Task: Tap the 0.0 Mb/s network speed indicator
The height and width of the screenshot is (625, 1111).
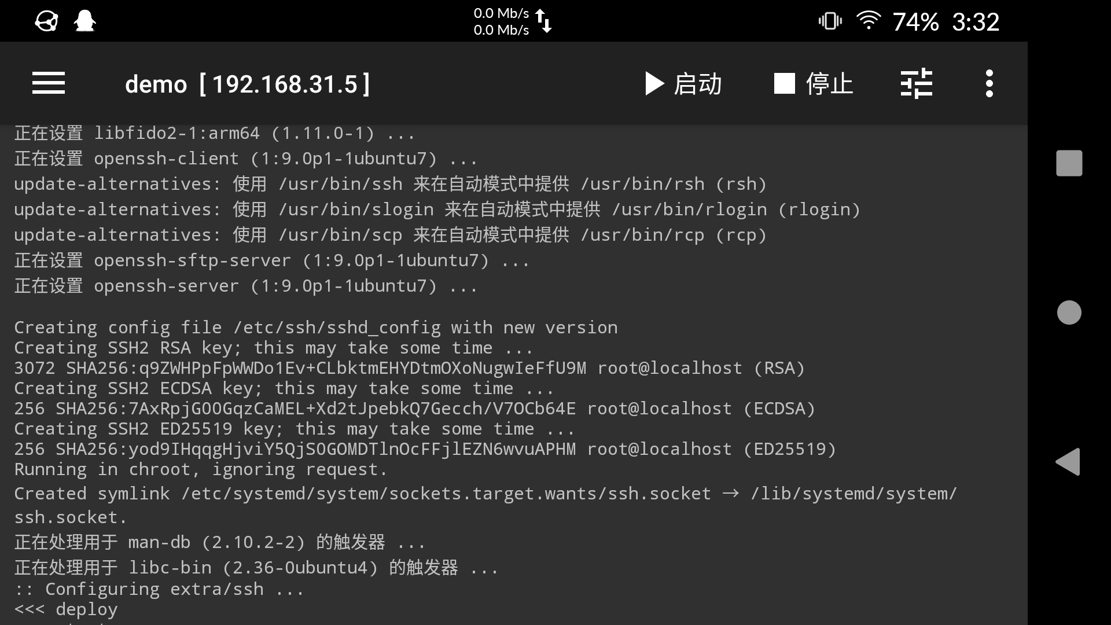Action: 501,21
